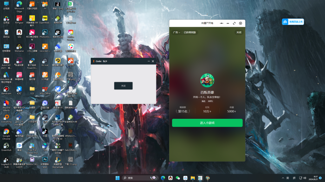325x182 pixels.
Task: Click the WeChat icon in the taskbar
Action: point(178,178)
